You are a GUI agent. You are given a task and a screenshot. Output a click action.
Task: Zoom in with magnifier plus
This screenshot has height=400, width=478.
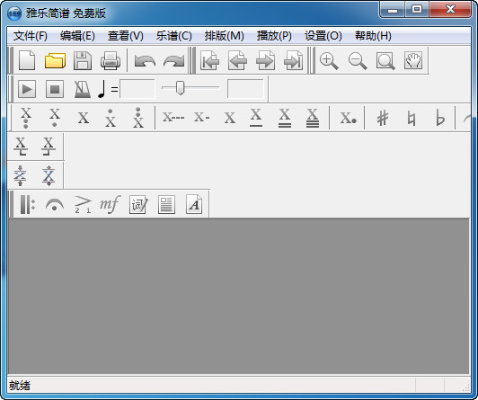(329, 60)
